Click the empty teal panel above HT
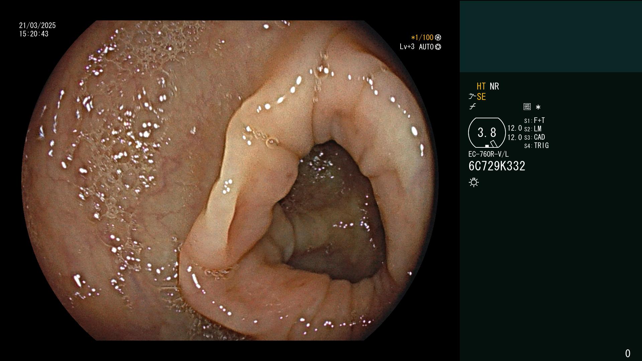The image size is (642, 361). (551, 36)
